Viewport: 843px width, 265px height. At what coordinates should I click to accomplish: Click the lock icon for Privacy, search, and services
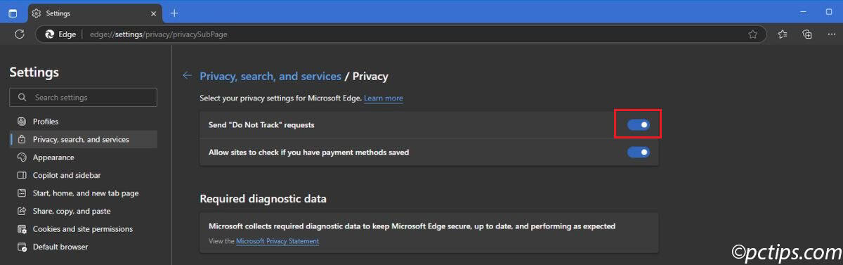[22, 139]
